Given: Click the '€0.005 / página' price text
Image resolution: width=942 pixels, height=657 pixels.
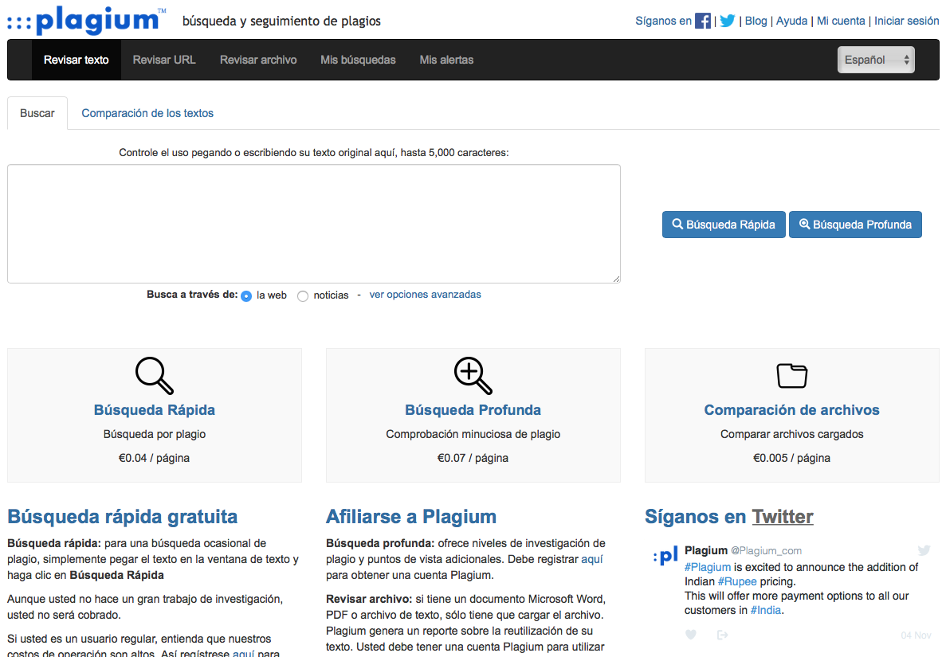Looking at the screenshot, I should 792,458.
